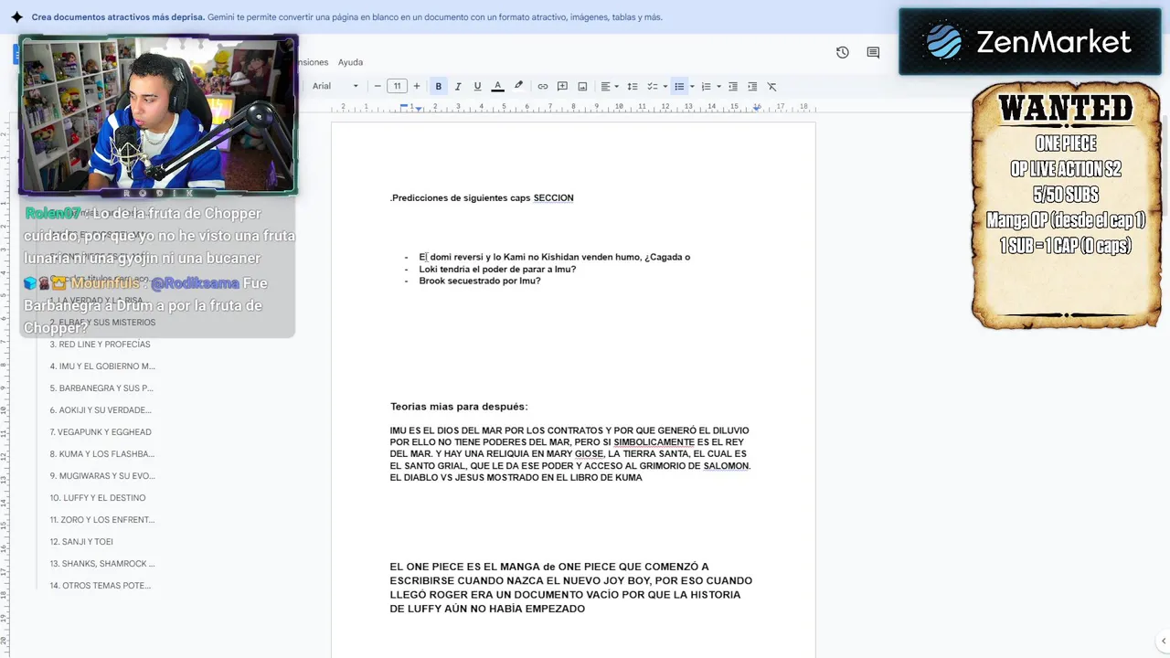Insert a checklist from the toolbar
The image size is (1170, 658).
[652, 86]
